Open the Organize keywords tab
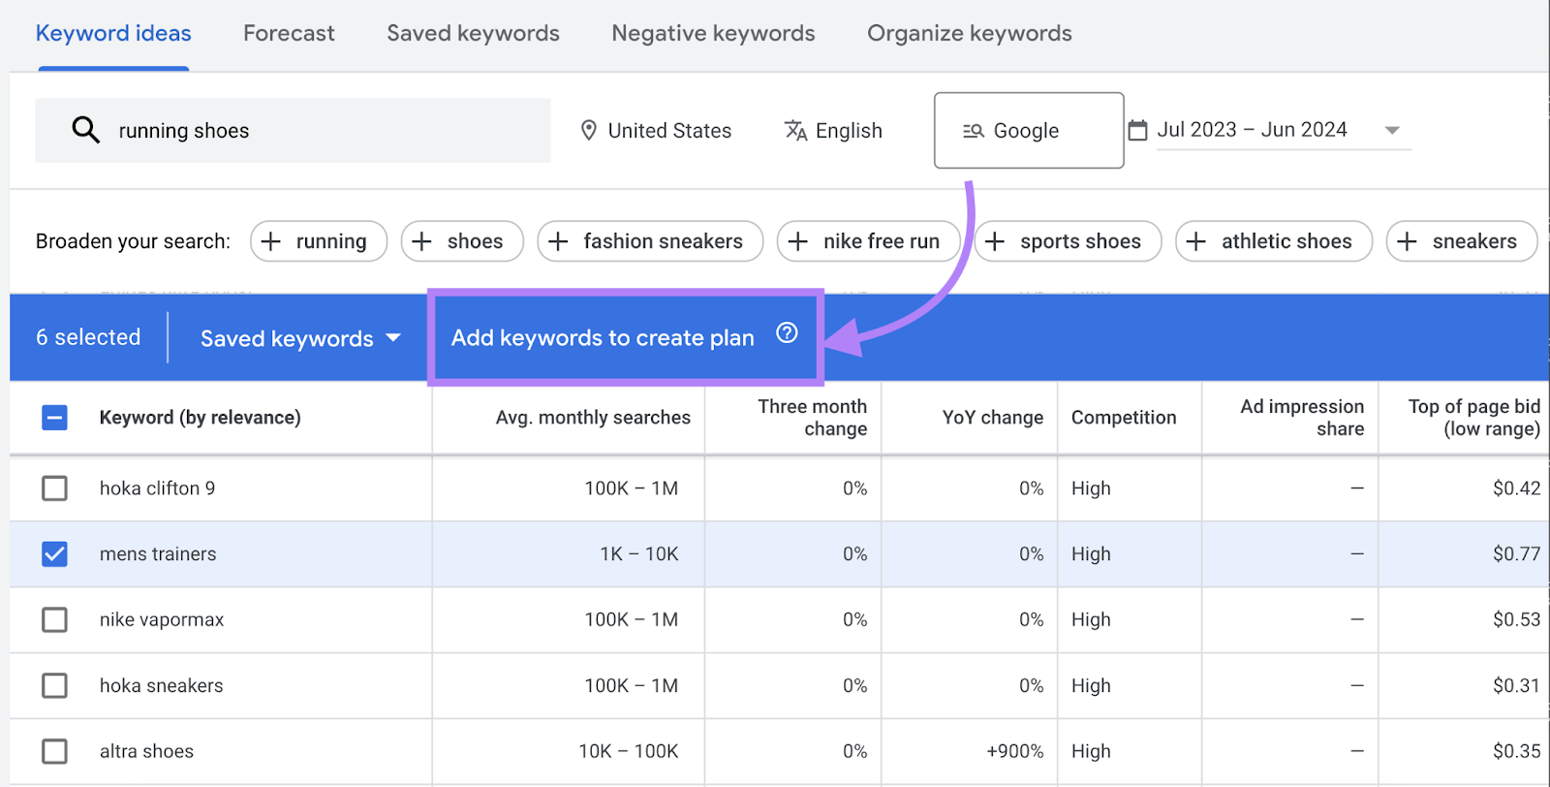Image resolution: width=1550 pixels, height=787 pixels. pyautogui.click(x=969, y=33)
